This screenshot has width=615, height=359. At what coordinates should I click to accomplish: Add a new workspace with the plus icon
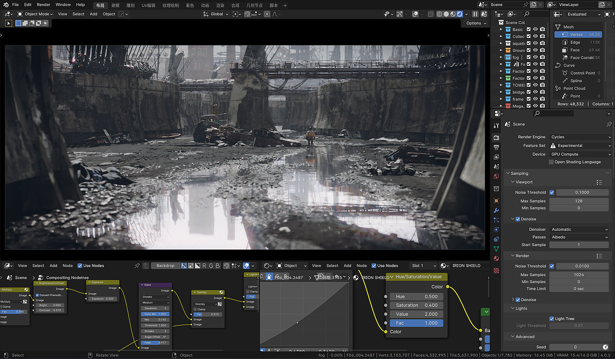pos(285,5)
